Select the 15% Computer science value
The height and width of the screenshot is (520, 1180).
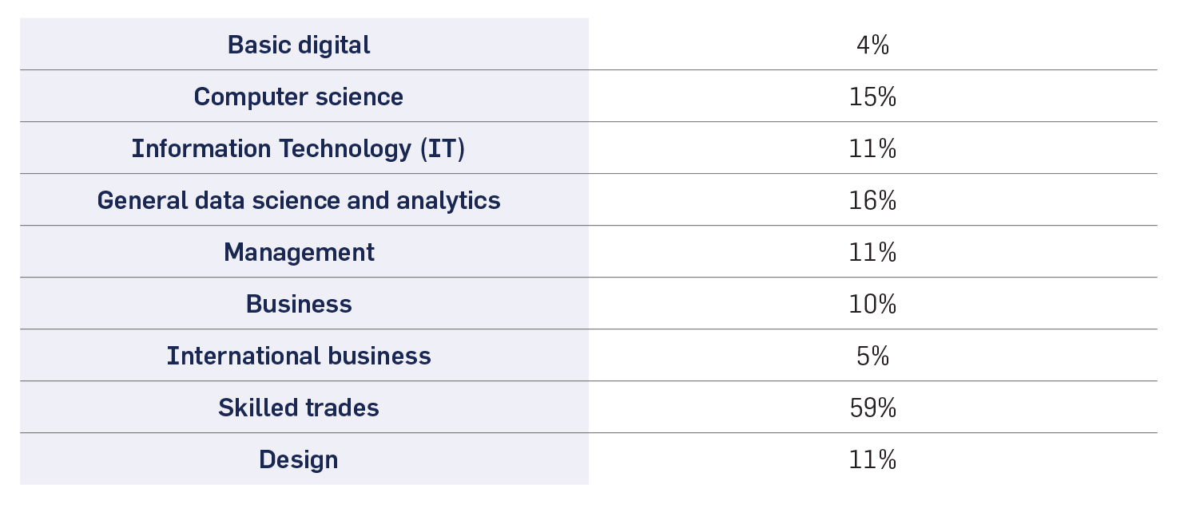(872, 97)
